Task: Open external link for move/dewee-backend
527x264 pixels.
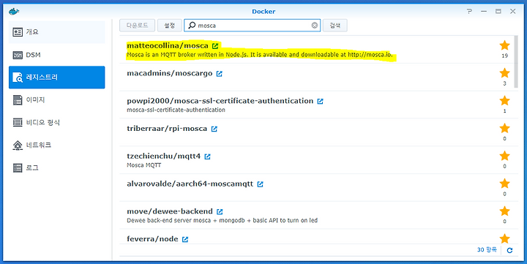Action: click(x=220, y=211)
